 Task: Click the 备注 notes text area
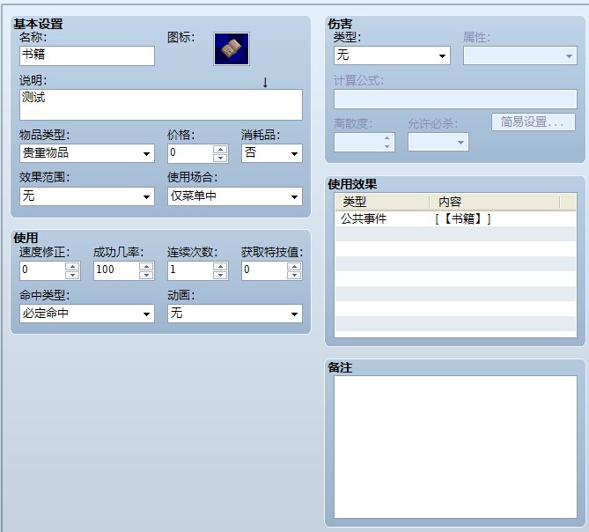click(x=455, y=447)
